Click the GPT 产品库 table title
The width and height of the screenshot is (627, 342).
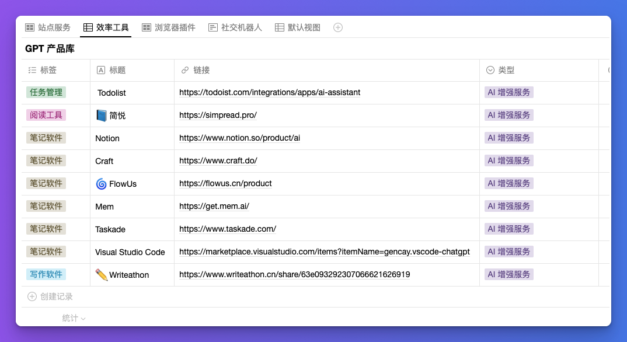50,49
